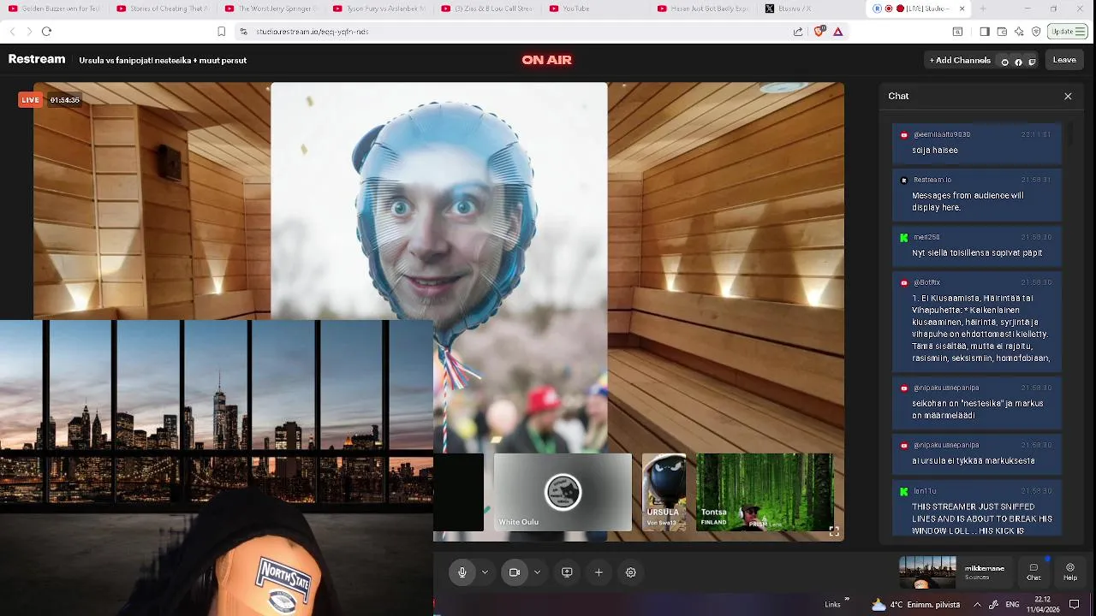Open the Brave VPN shield icon
The width and height of the screenshot is (1096, 616).
(x=1036, y=32)
